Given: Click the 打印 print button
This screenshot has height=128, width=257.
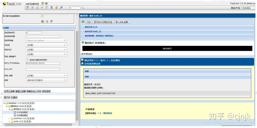Looking at the screenshot, I should pyautogui.click(x=89, y=22).
